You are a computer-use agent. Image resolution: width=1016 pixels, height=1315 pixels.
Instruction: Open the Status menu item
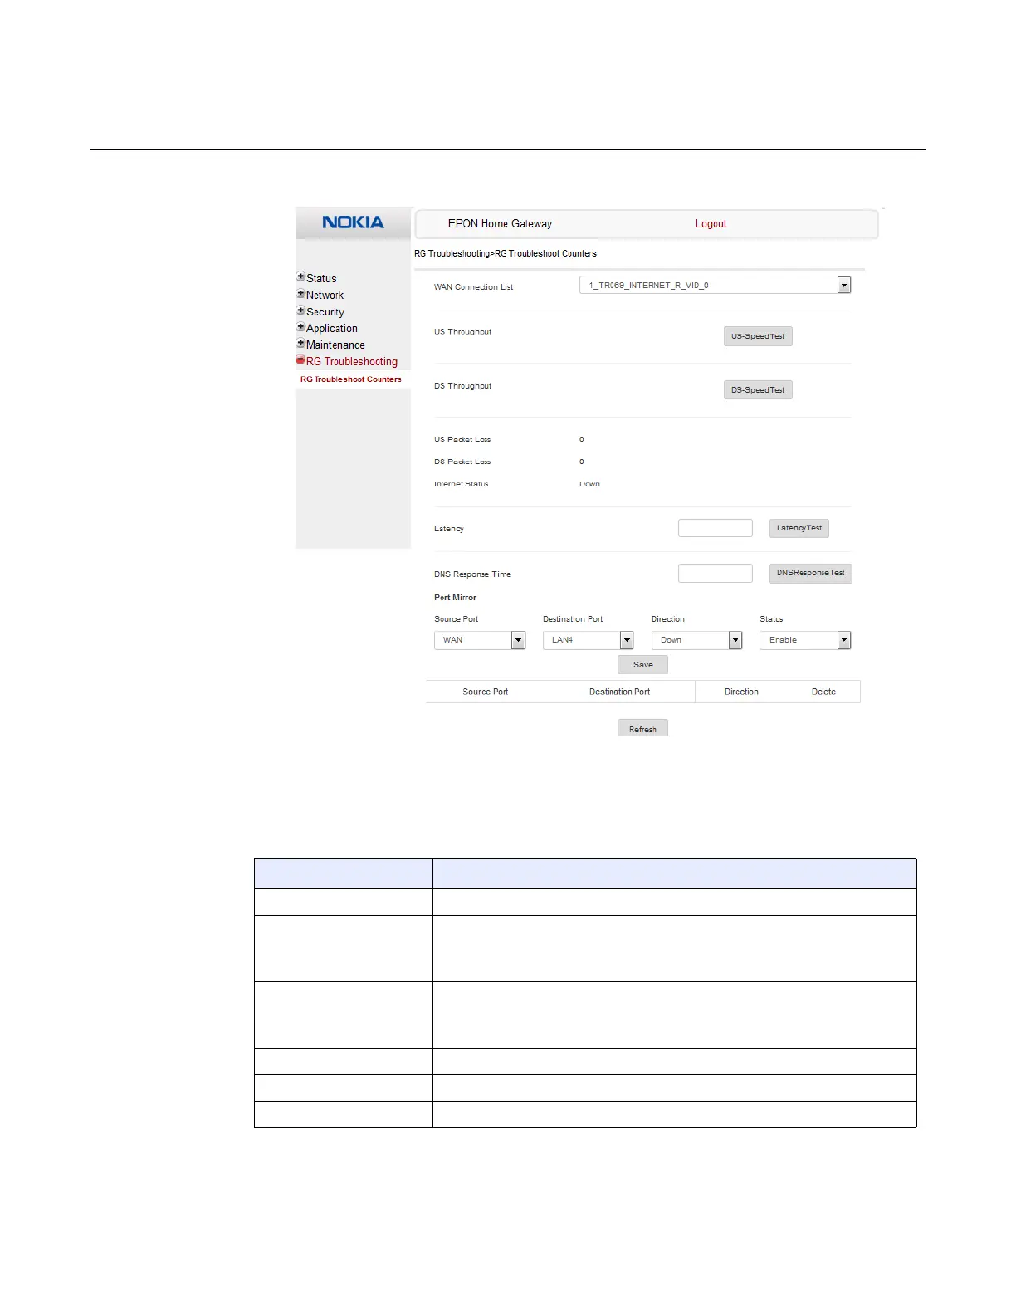[x=321, y=279]
